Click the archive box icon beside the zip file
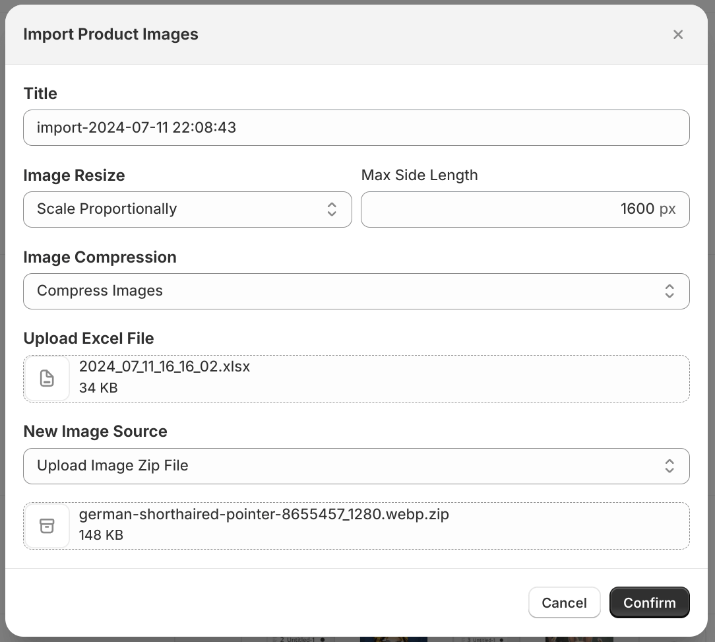The image size is (715, 642). tap(47, 526)
